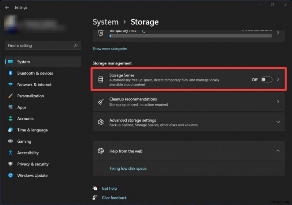This screenshot has height=205, width=292.
Task: Expand Advanced storage settings chevron
Action: click(278, 122)
